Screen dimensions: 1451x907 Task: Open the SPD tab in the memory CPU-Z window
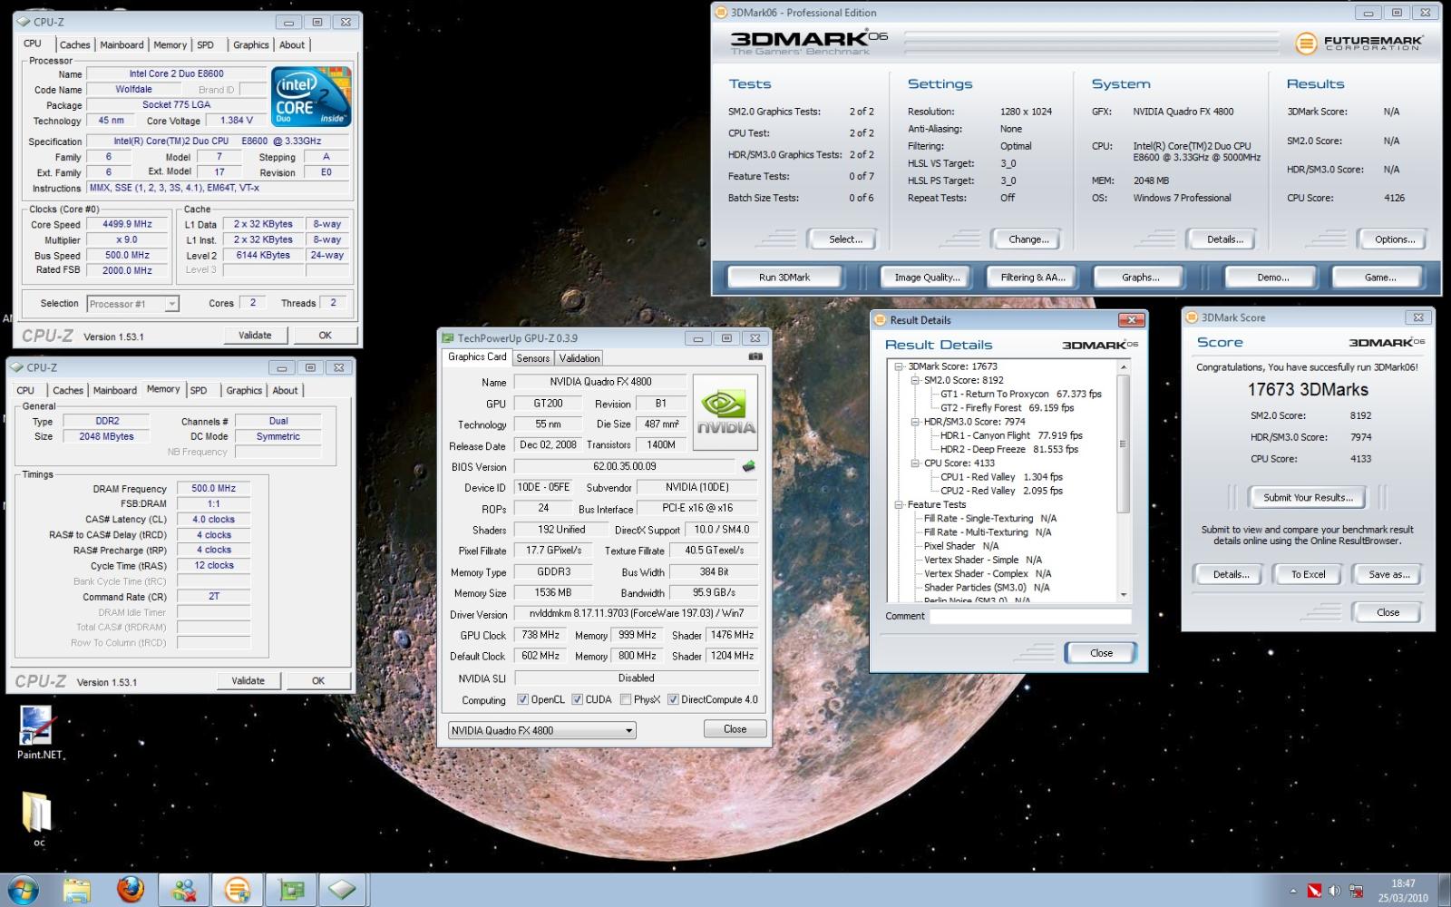tap(199, 390)
